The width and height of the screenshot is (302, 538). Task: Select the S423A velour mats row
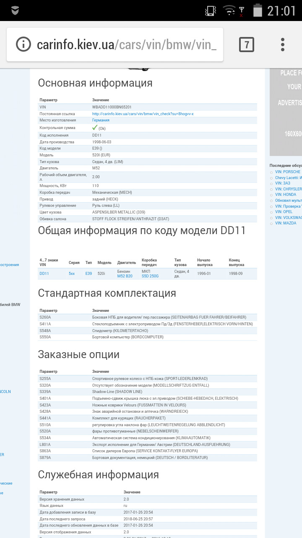(147, 405)
